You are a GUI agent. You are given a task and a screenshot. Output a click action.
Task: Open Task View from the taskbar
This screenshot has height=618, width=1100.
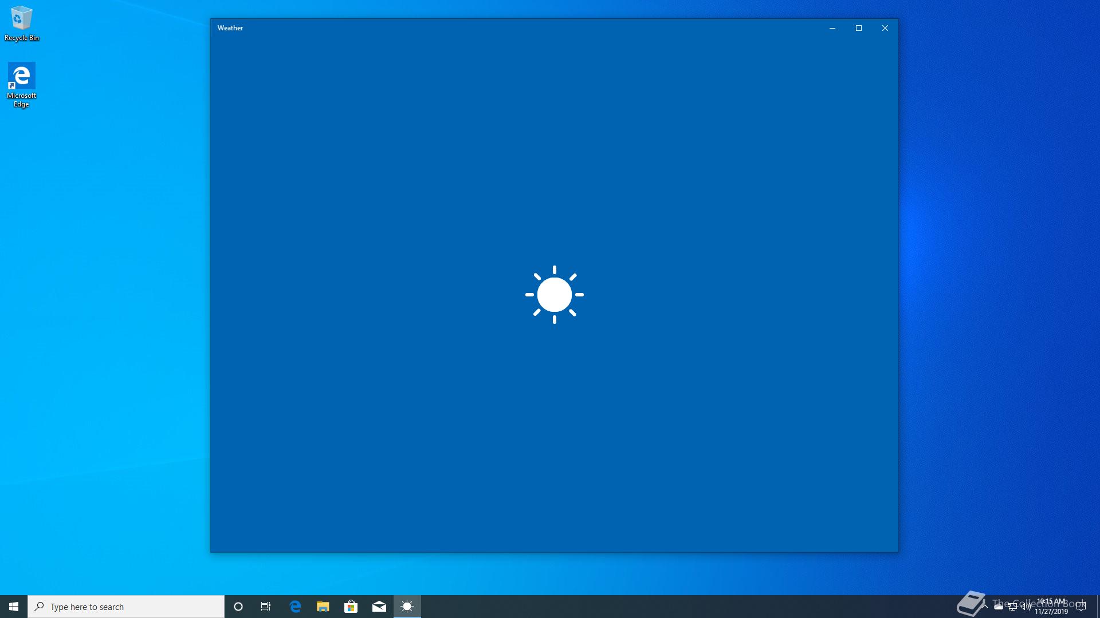tap(266, 607)
